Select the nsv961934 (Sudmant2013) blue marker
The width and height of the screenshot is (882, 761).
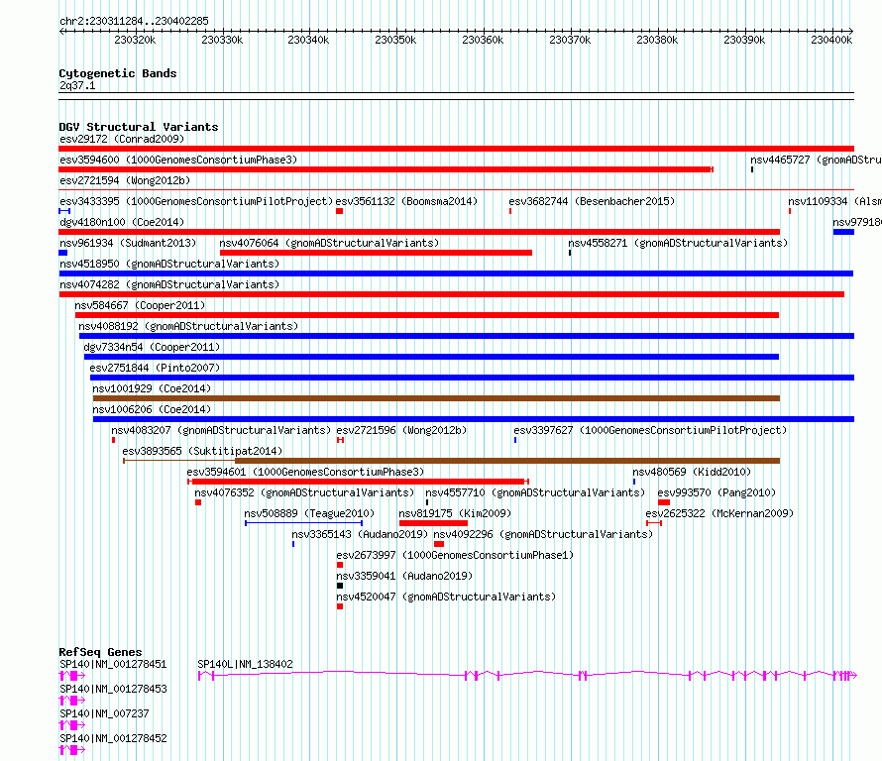(x=63, y=253)
